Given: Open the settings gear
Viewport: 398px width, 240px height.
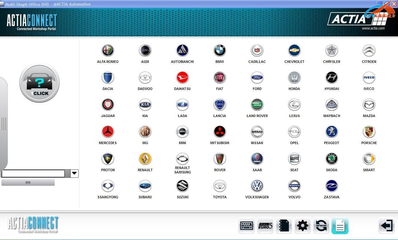Looking at the screenshot, I should [x=303, y=226].
